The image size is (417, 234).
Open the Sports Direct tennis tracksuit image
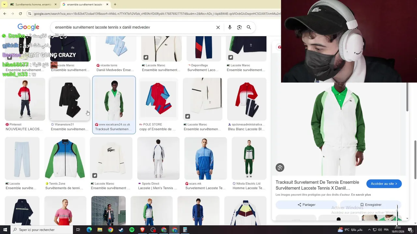pos(158,158)
